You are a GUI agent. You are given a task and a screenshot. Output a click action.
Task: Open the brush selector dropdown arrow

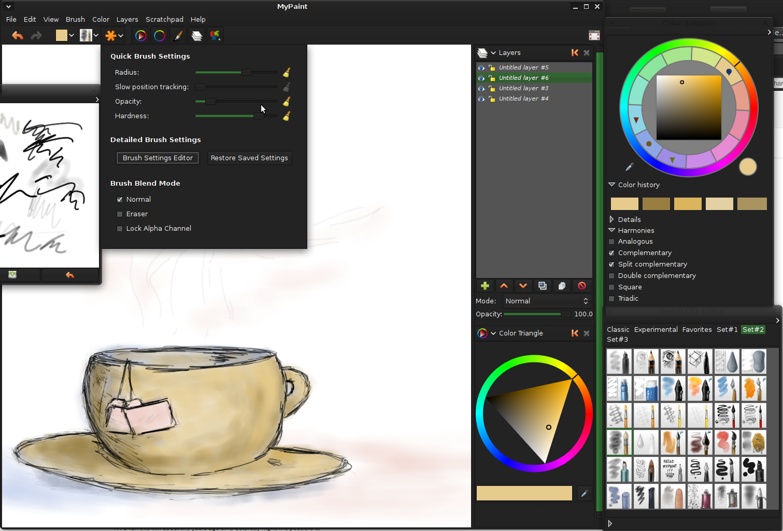[x=96, y=35]
